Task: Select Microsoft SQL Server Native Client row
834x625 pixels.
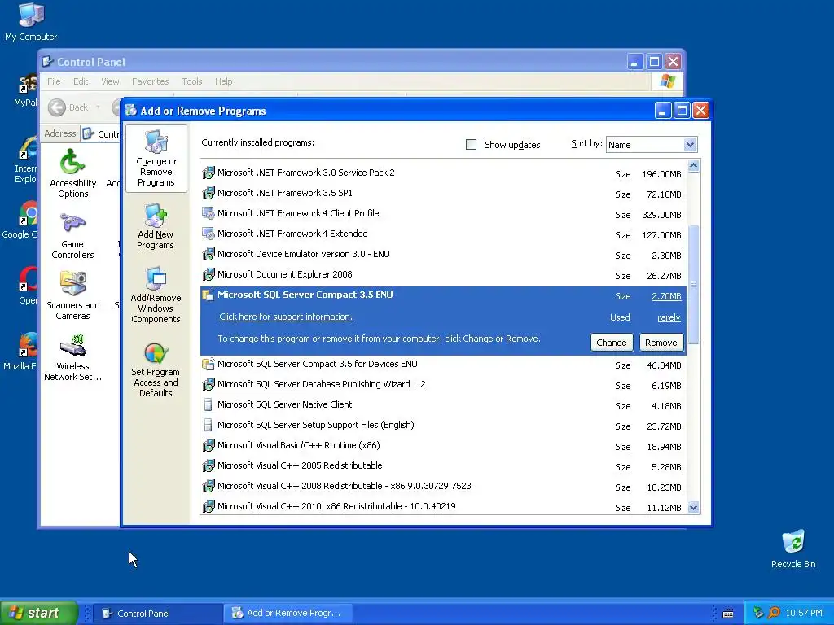Action: [443, 405]
